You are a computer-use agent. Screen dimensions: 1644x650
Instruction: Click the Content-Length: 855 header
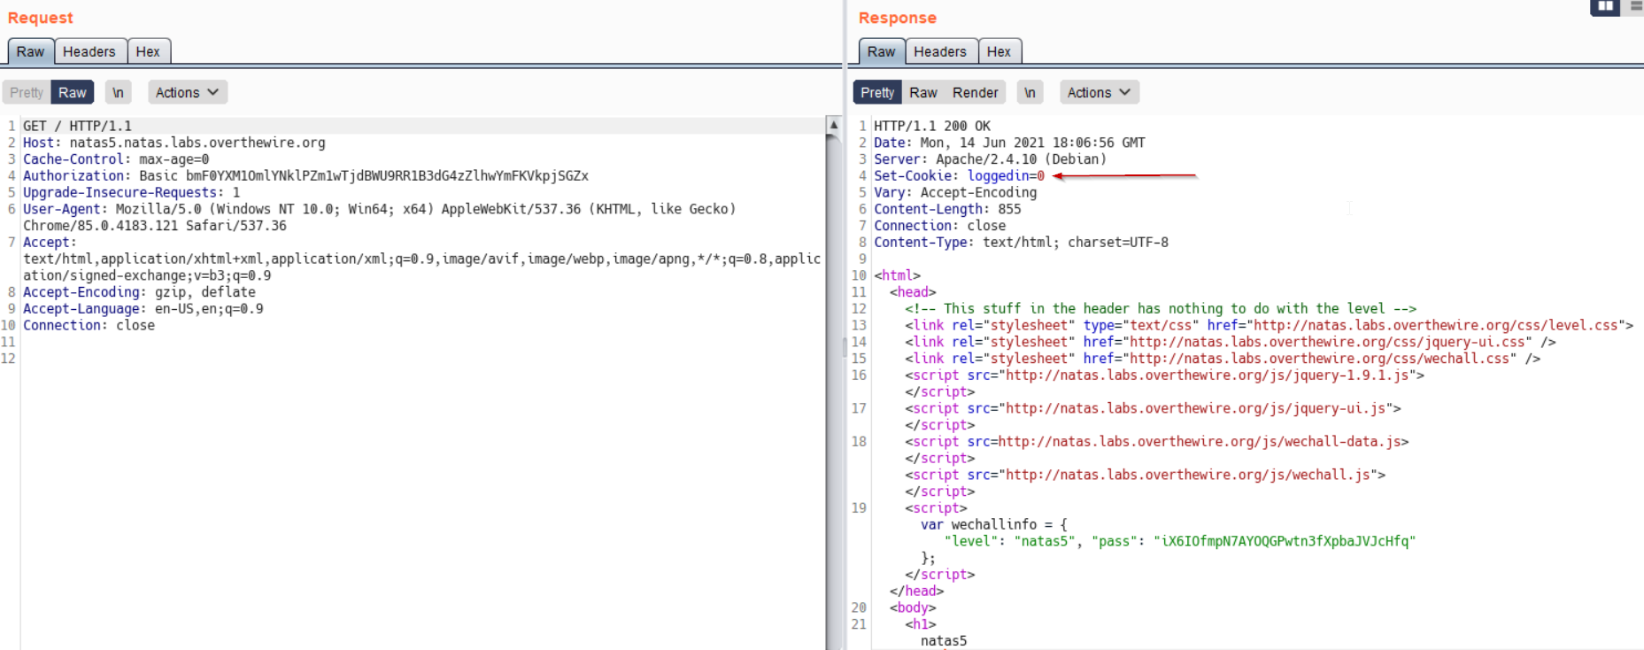947,209
